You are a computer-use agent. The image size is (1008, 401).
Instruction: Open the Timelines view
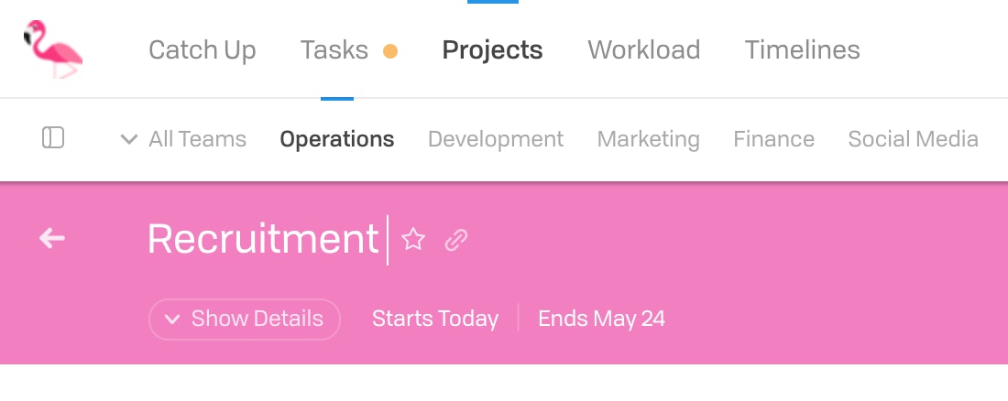pos(803,50)
